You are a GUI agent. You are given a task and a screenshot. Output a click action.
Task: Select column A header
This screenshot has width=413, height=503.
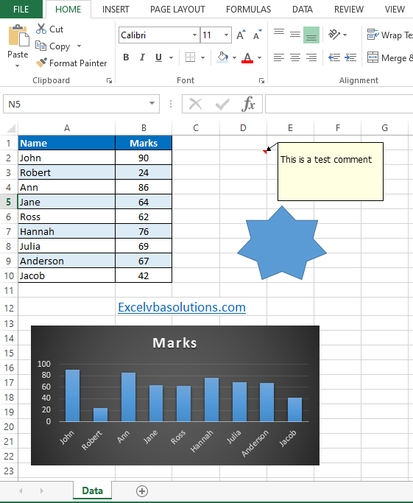(67, 128)
